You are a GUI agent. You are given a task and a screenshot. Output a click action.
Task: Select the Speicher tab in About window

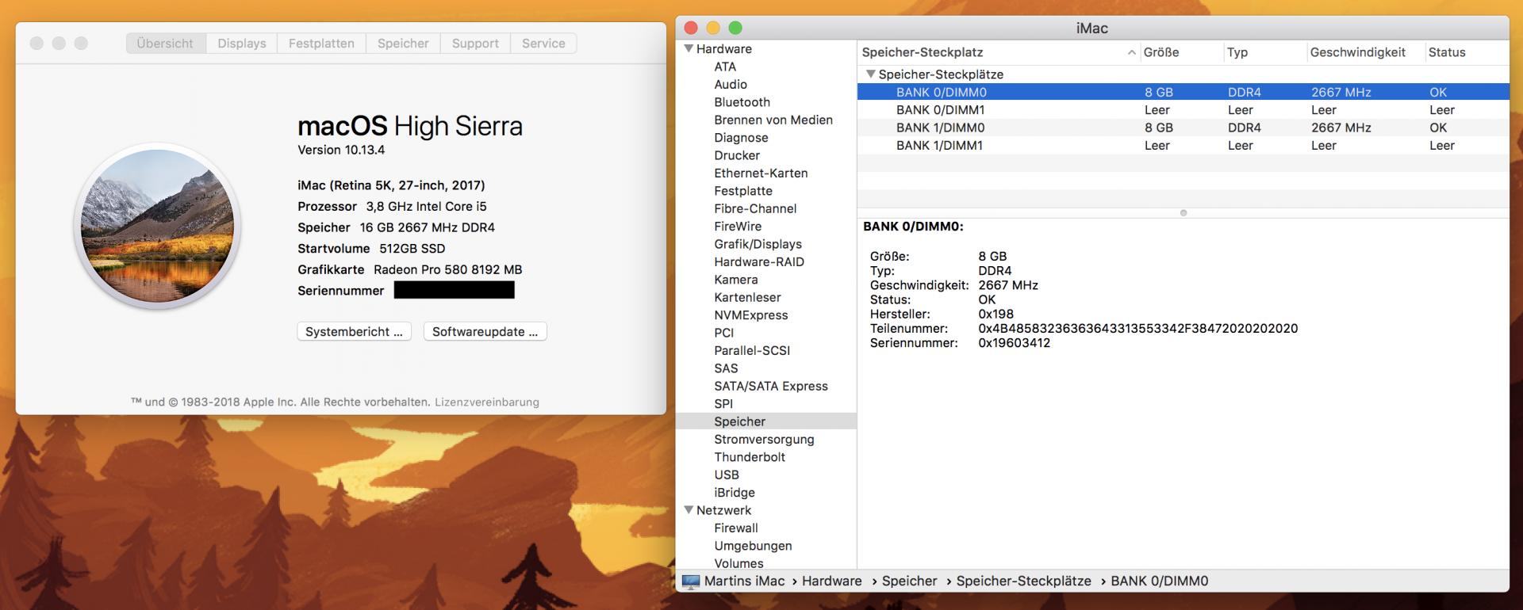[x=403, y=44]
